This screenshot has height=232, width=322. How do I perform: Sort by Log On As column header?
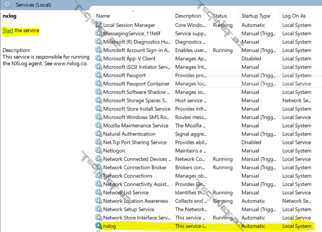pyautogui.click(x=294, y=16)
